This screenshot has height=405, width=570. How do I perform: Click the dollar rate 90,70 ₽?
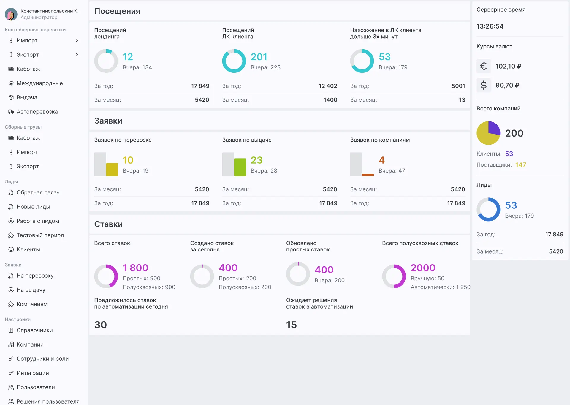(507, 85)
